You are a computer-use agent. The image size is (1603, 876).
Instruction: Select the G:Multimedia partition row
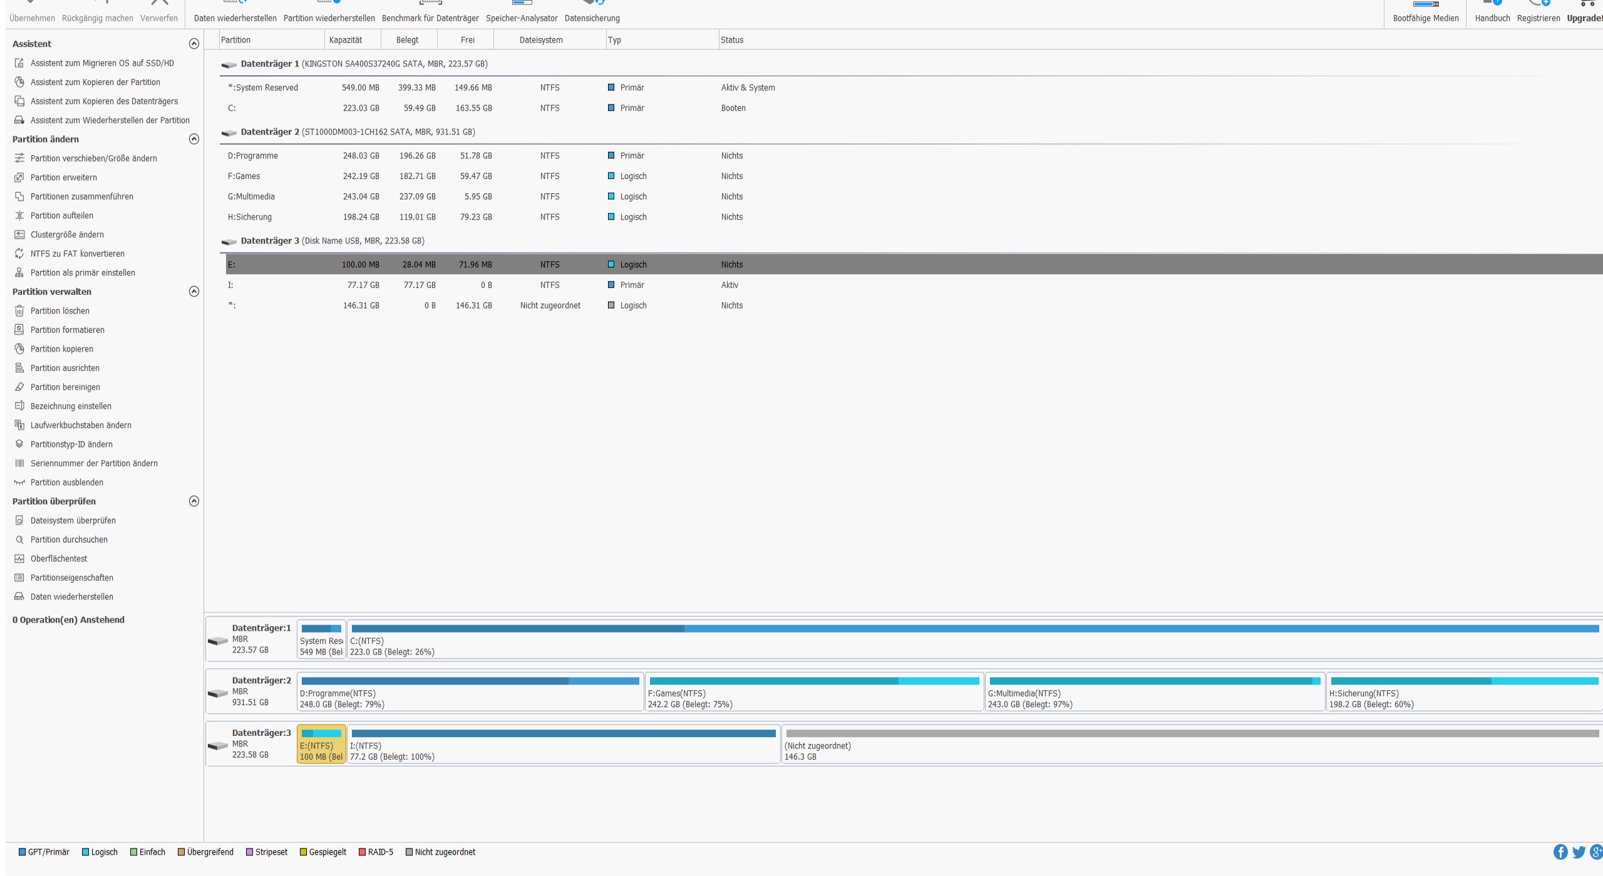(x=252, y=196)
